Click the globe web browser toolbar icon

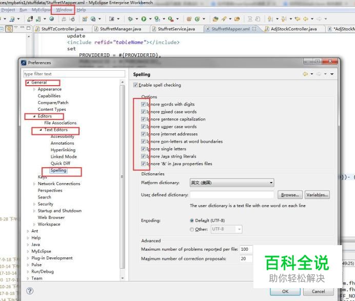52,19
